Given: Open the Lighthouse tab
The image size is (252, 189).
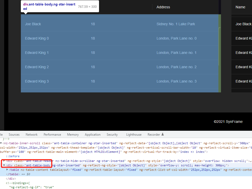Looking at the screenshot, I should pyautogui.click(x=134, y=135).
